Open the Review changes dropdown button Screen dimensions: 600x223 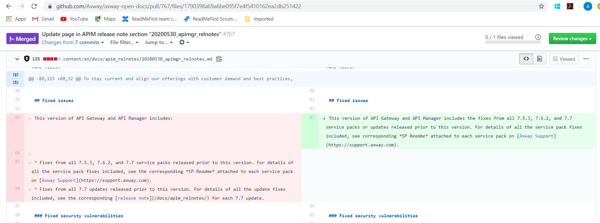(572, 39)
